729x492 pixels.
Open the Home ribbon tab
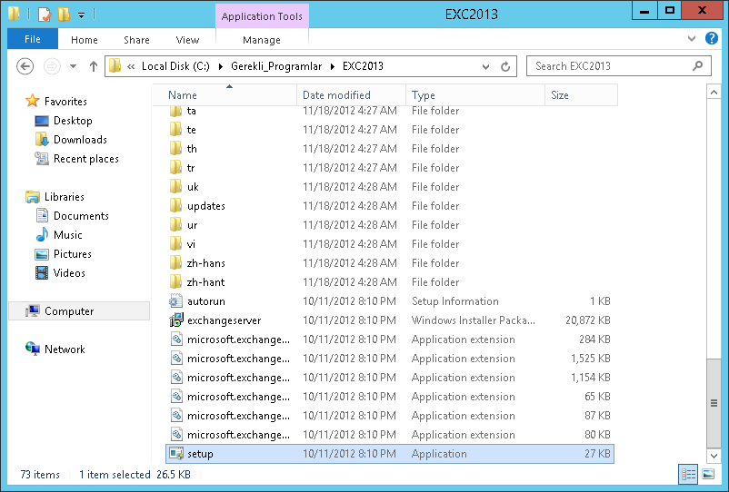tap(85, 40)
